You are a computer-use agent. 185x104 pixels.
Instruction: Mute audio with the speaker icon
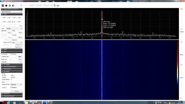[13, 5]
